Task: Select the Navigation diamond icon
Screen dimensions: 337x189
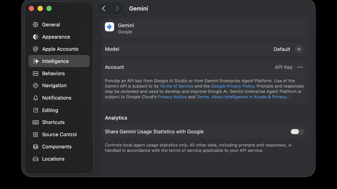Action: click(x=36, y=86)
